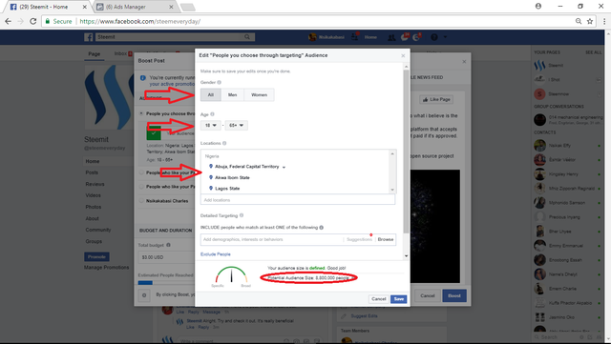This screenshot has height=344, width=611.
Task: Open the Steemnow page avatar icon
Action: click(x=539, y=93)
